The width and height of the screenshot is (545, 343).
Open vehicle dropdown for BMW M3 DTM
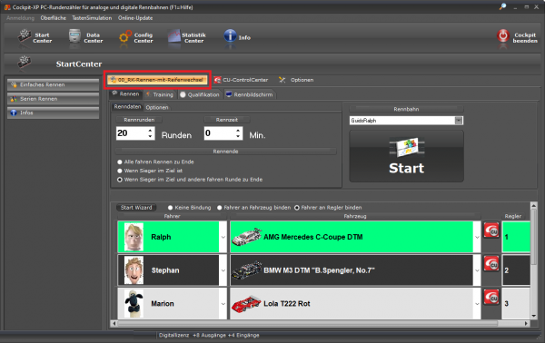coord(477,270)
